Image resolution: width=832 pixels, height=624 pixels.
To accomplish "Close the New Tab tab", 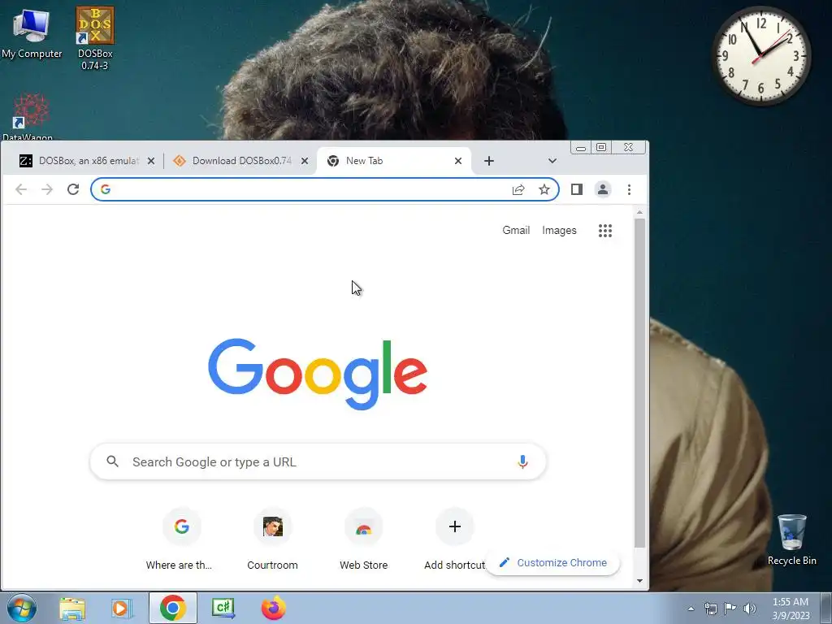I will (458, 161).
